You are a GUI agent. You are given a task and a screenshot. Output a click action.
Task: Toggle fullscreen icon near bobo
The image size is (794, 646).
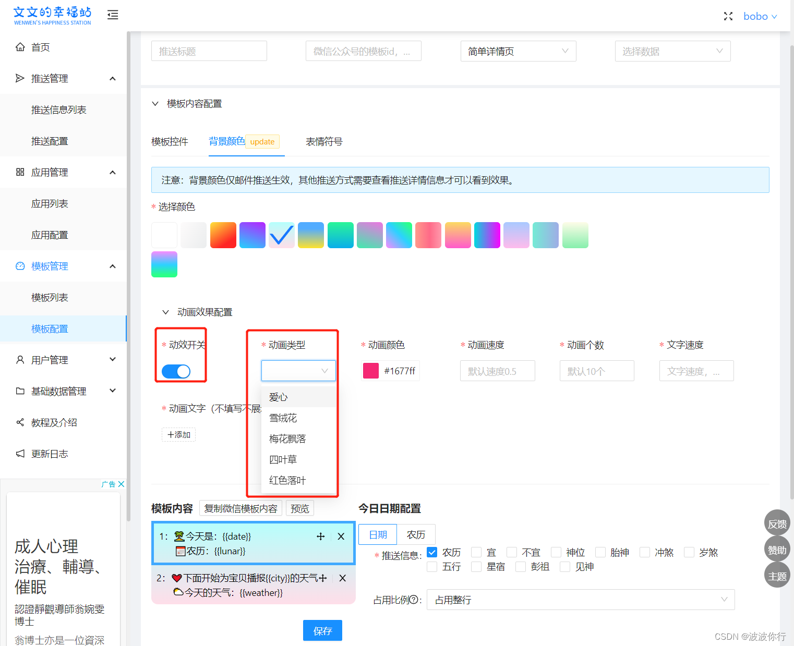click(x=728, y=16)
